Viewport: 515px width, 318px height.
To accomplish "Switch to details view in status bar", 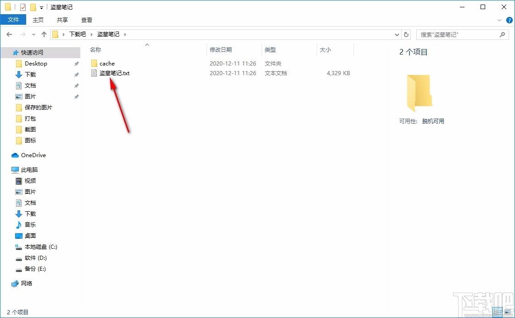I will click(x=498, y=312).
